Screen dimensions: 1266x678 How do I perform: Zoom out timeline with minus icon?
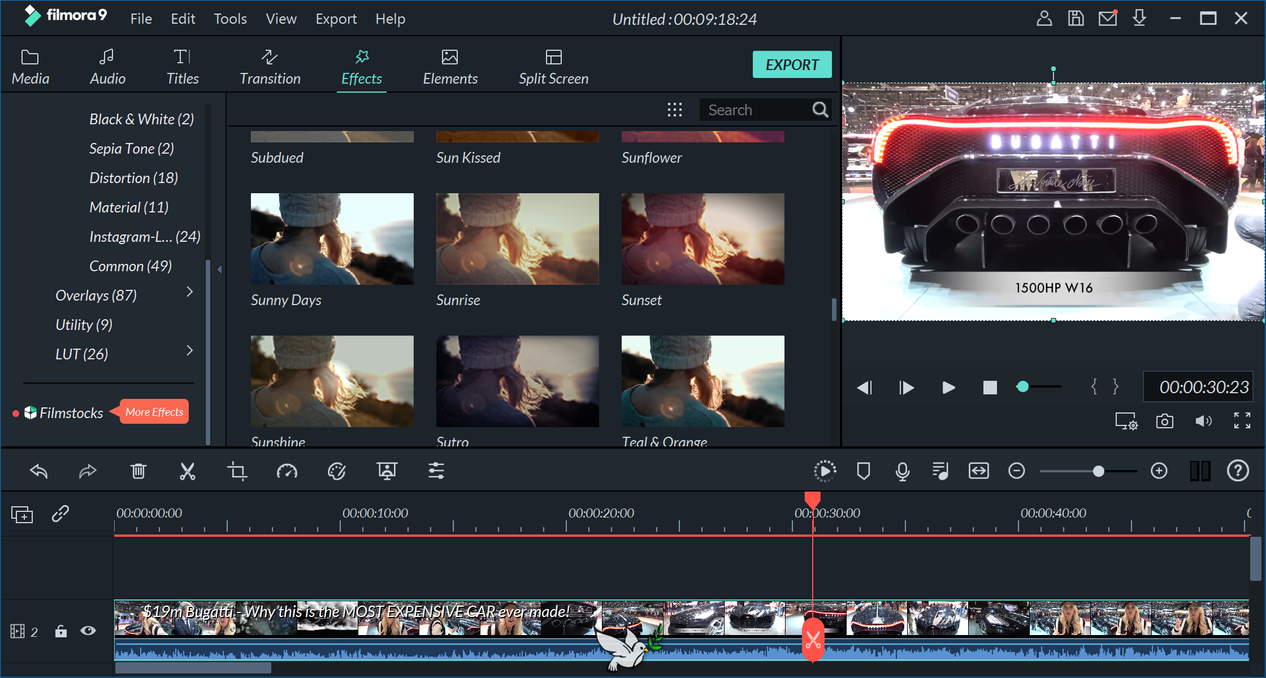coord(1017,471)
